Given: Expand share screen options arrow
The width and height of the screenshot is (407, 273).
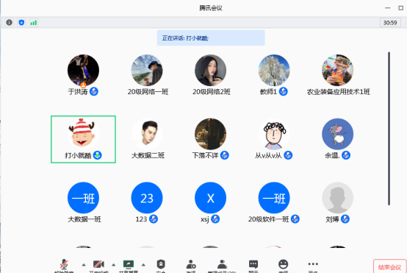Looking at the screenshot, I should pyautogui.click(x=143, y=265).
